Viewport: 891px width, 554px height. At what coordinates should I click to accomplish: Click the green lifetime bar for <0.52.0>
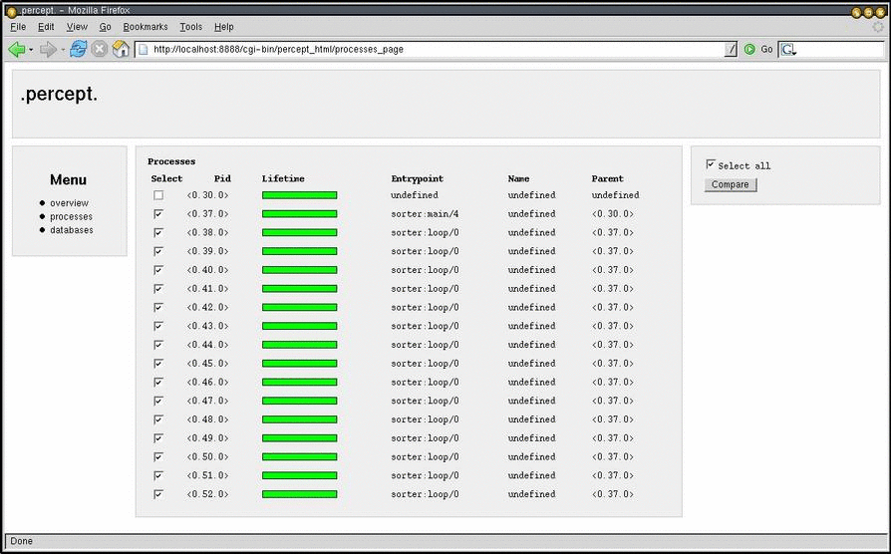[x=299, y=494]
